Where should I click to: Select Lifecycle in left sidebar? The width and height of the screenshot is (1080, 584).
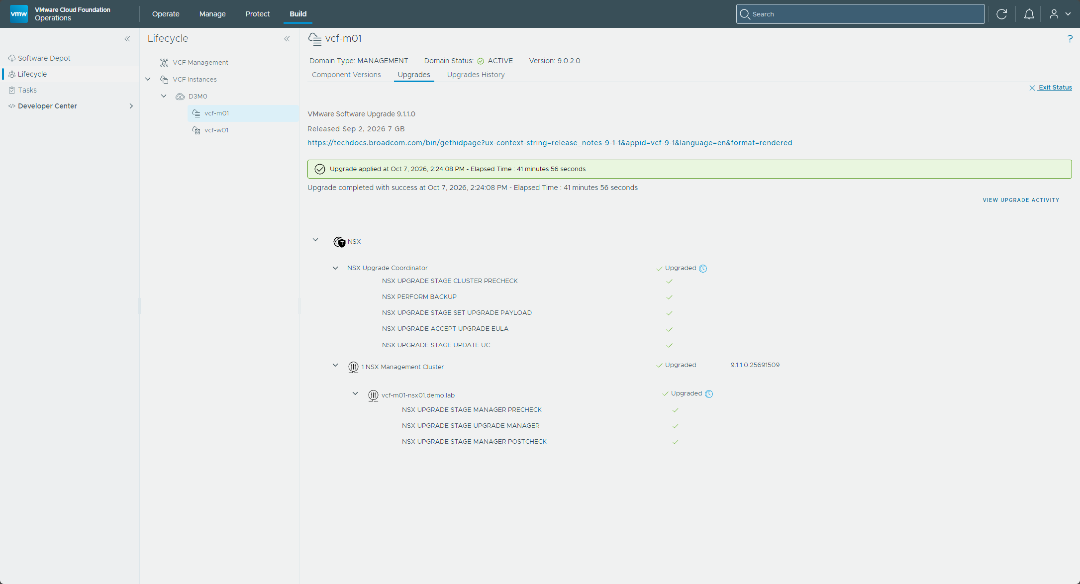coord(32,74)
